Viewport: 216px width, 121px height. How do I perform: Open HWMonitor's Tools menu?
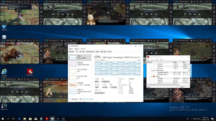157,60
